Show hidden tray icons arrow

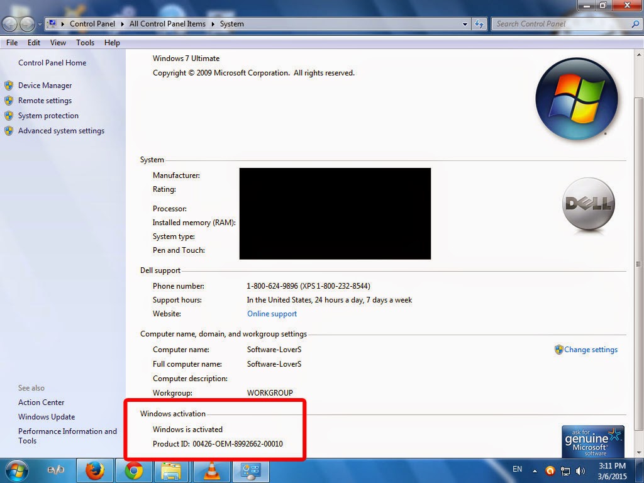[x=535, y=470]
